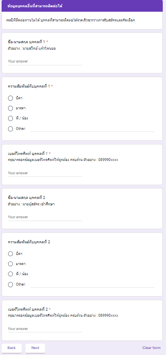The height and width of the screenshot is (355, 166).
Task: Click name answer field for person 2
Action: coord(45,217)
